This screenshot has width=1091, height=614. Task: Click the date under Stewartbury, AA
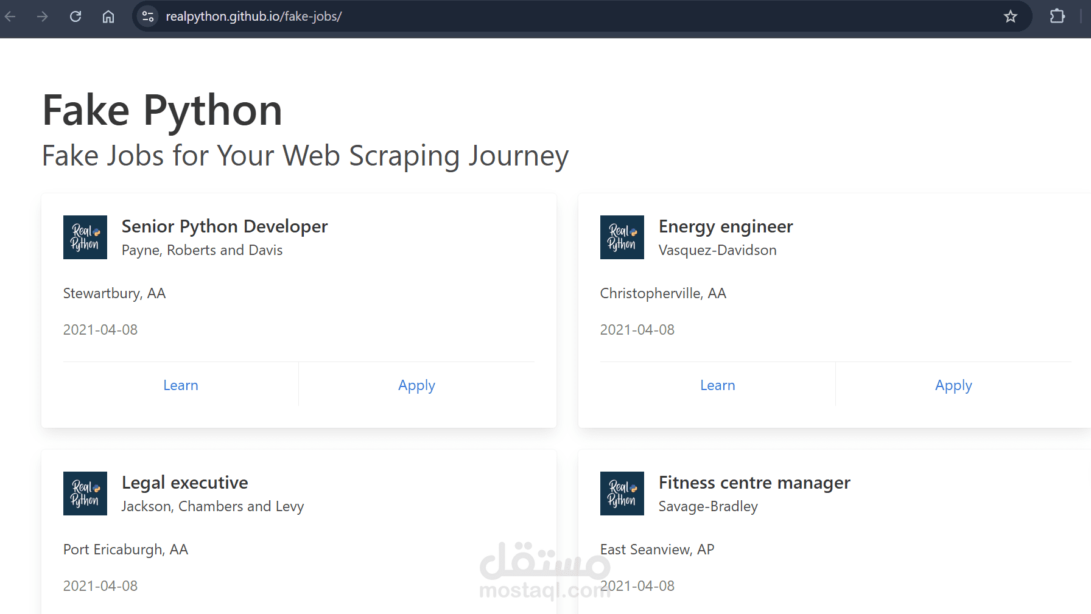100,330
